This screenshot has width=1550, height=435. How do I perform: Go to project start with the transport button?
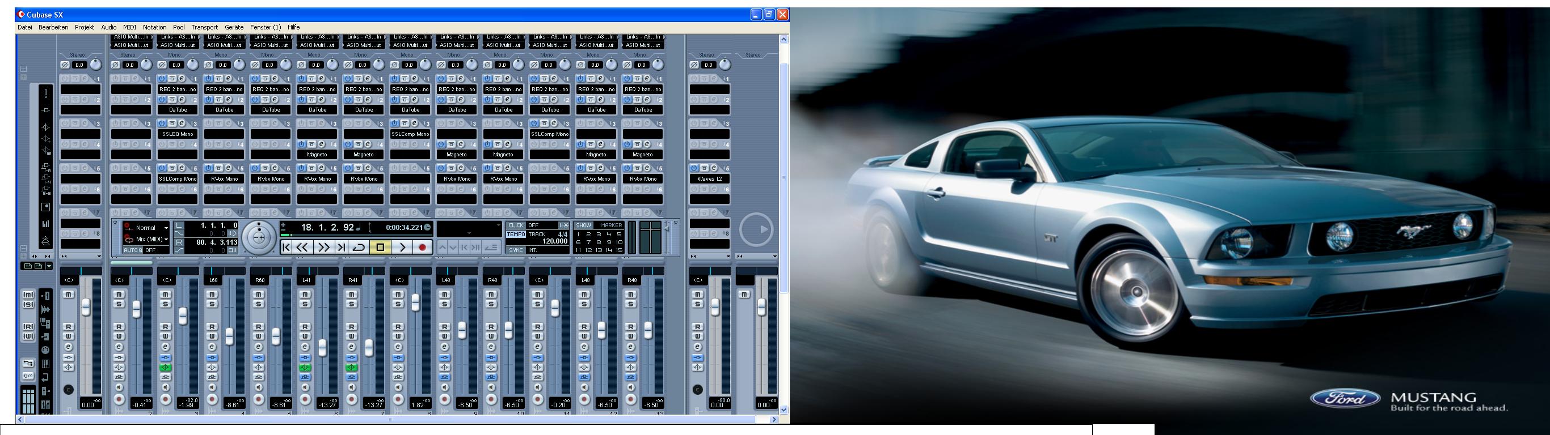pos(287,247)
